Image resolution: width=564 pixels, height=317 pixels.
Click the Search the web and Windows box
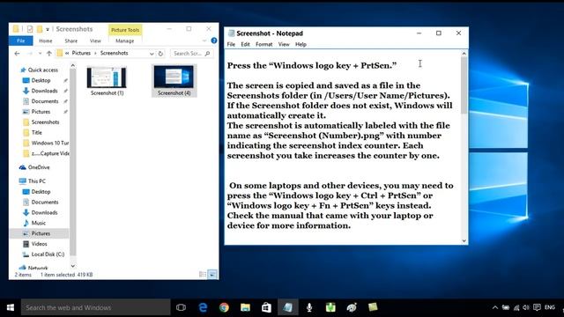pos(96,307)
